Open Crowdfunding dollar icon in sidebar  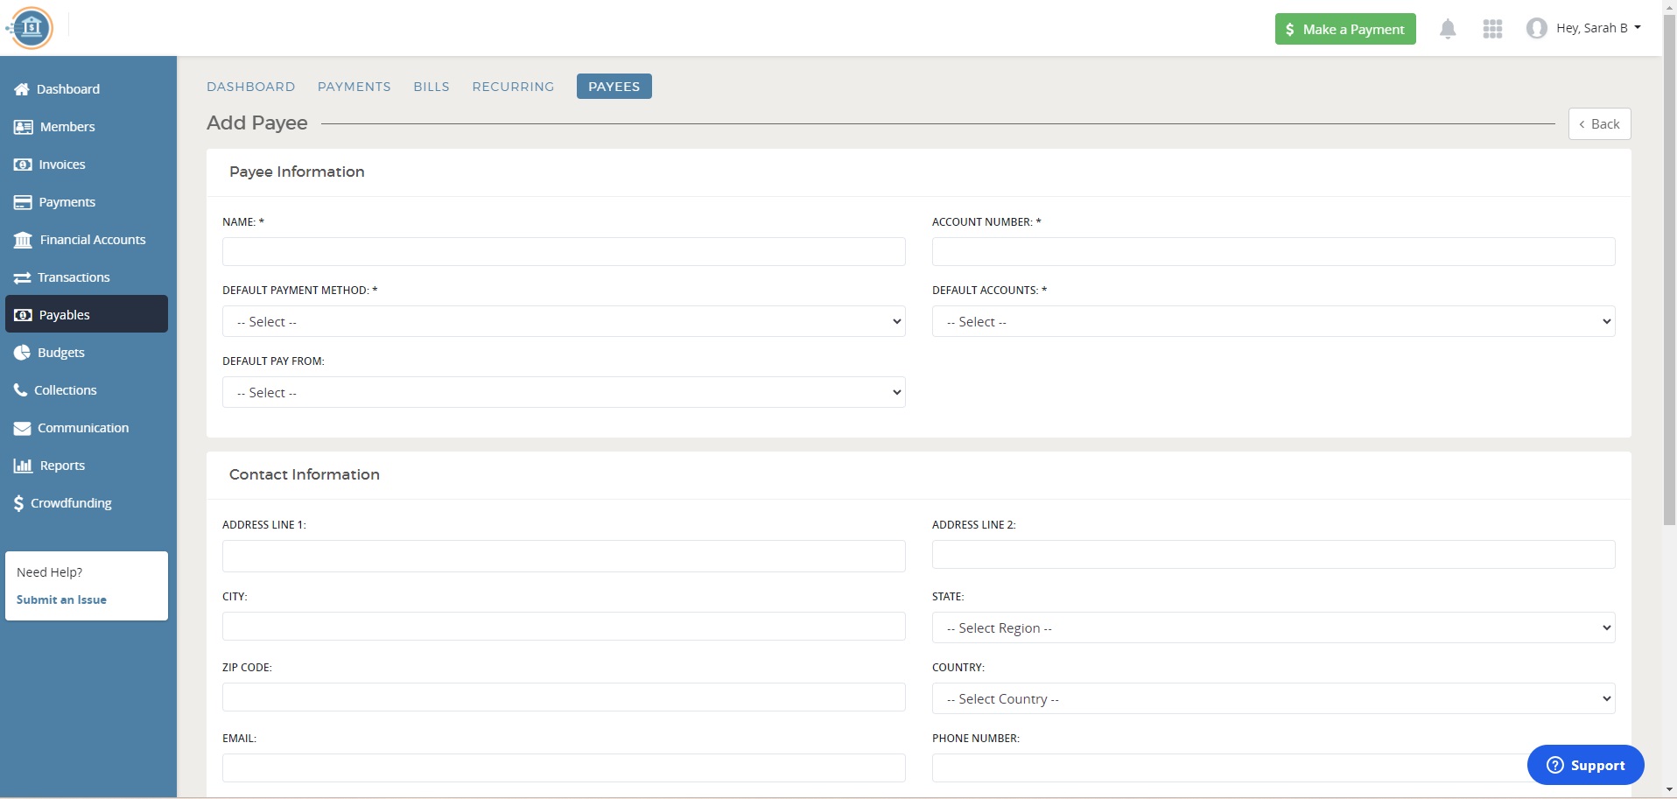pos(18,503)
